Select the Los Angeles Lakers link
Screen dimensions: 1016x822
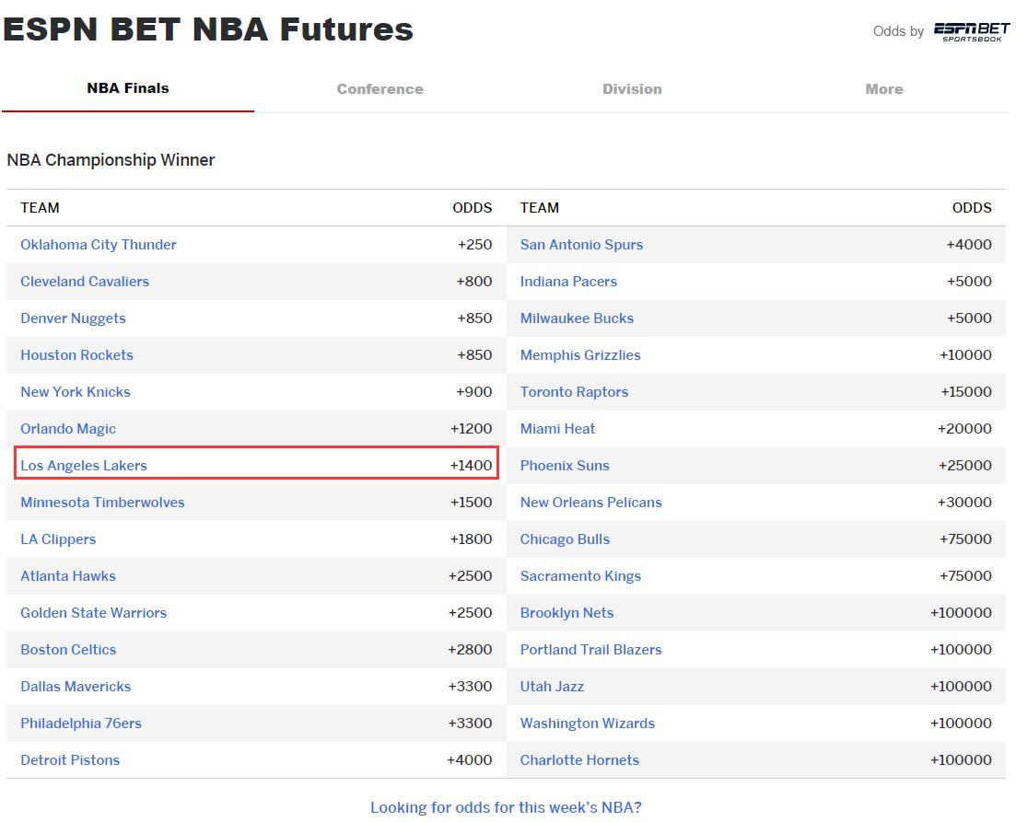[x=84, y=466]
